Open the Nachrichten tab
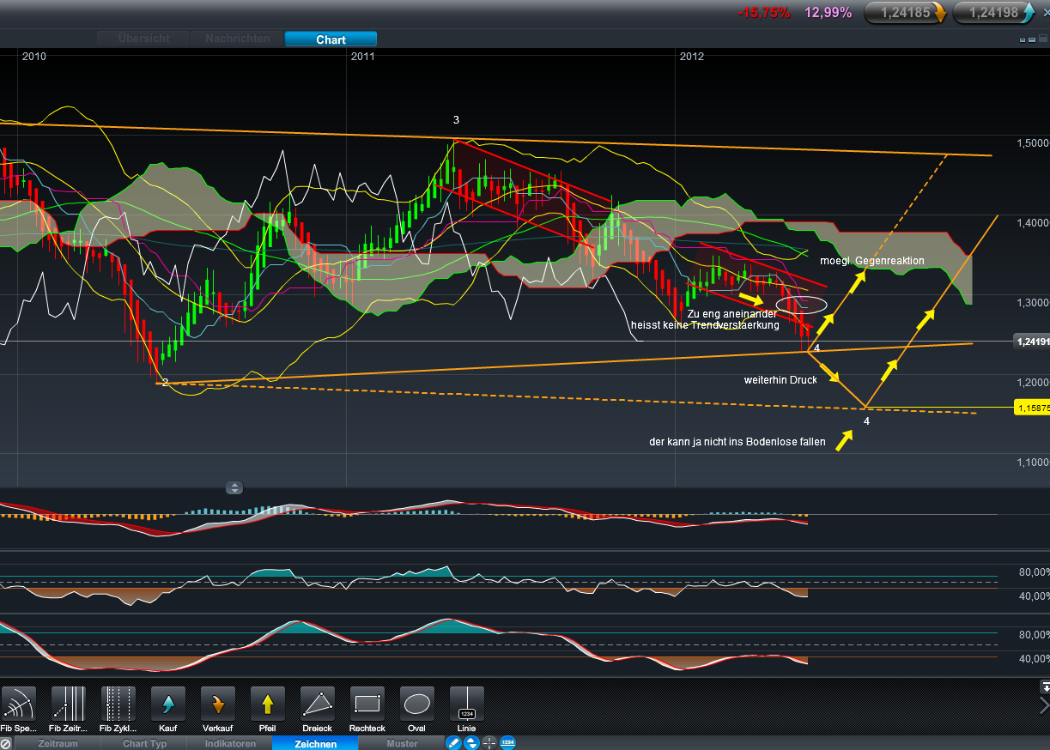 coord(238,39)
